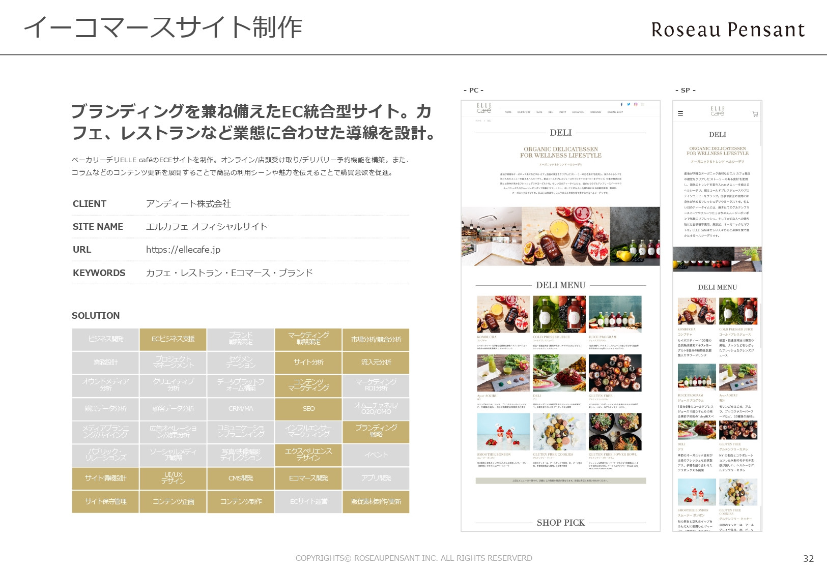Expand the hamburger menu in the SP mockup
Image resolution: width=827 pixels, height=572 pixels.
click(x=680, y=113)
